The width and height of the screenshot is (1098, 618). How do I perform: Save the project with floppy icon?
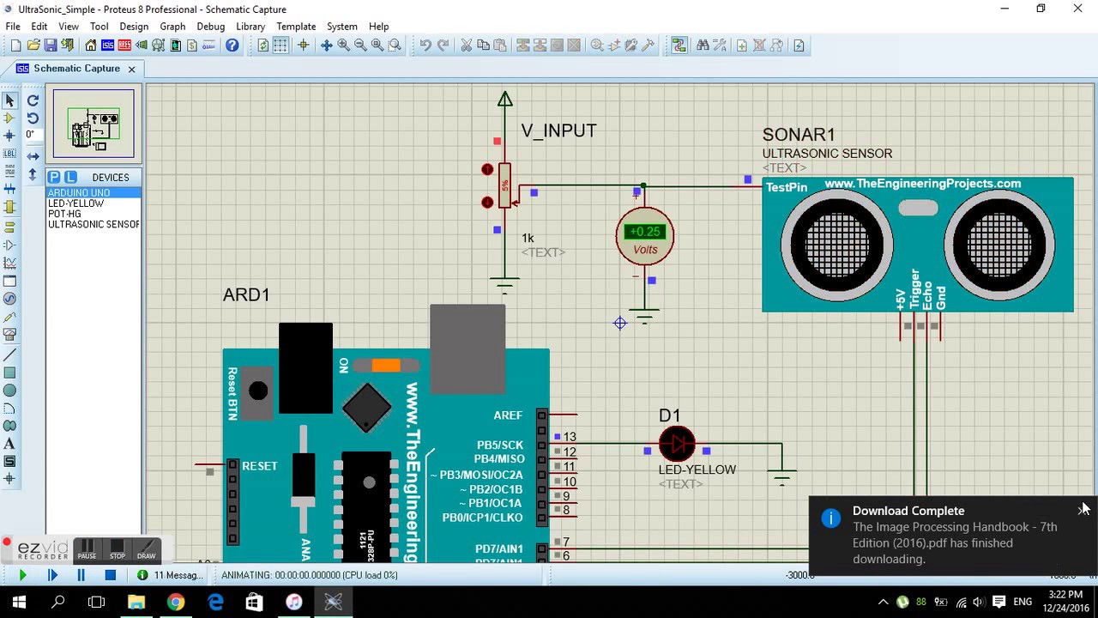[x=51, y=45]
